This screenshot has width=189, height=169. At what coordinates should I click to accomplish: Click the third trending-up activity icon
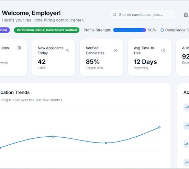(186, 144)
